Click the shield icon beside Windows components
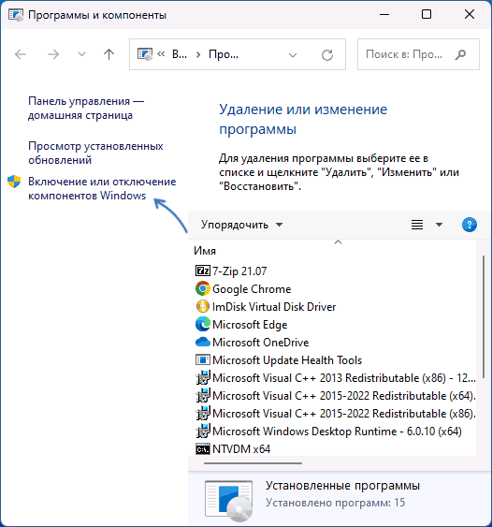This screenshot has width=492, height=527. (14, 182)
